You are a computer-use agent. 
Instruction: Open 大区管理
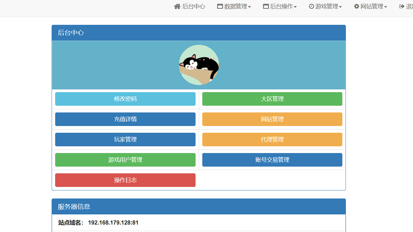[272, 99]
